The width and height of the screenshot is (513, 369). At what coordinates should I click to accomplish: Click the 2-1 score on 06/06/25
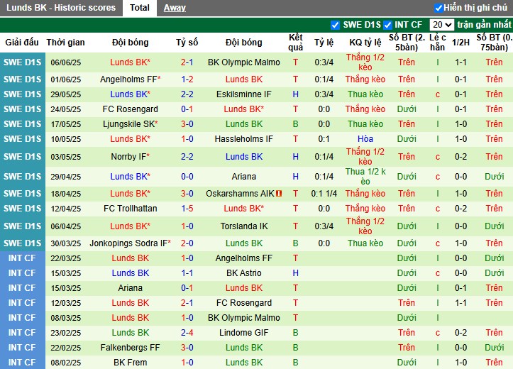(187, 62)
